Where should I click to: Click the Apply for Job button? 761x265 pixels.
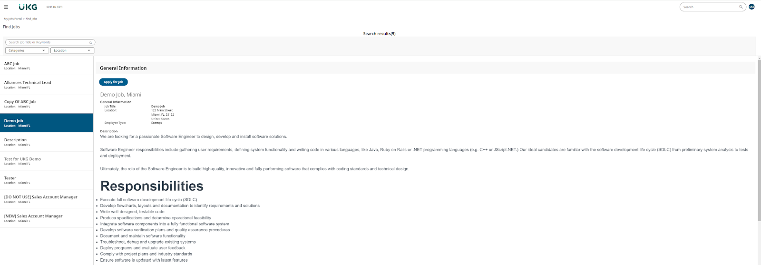coord(113,82)
